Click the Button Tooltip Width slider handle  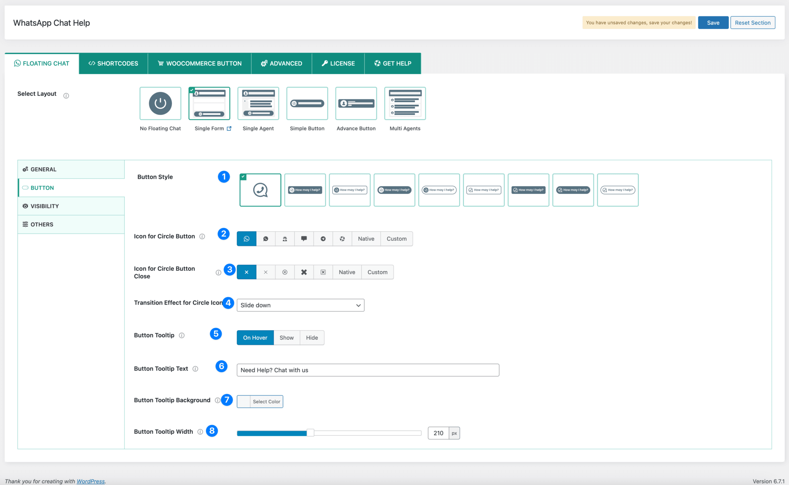coord(311,433)
